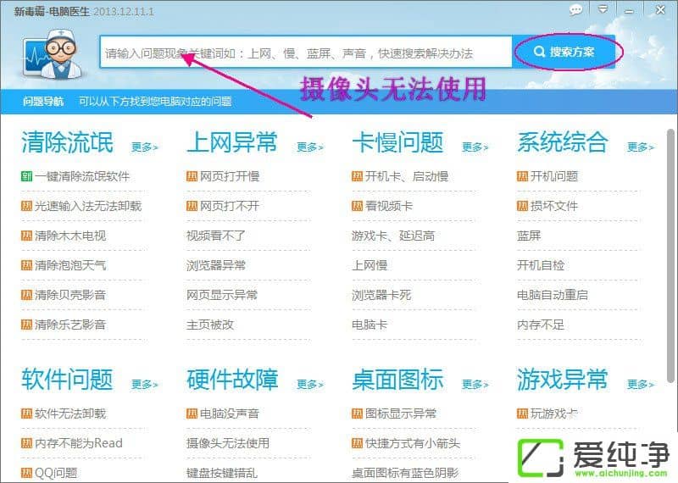Click hot badge beside 开机卡、启动慢
The width and height of the screenshot is (678, 483).
pos(357,176)
